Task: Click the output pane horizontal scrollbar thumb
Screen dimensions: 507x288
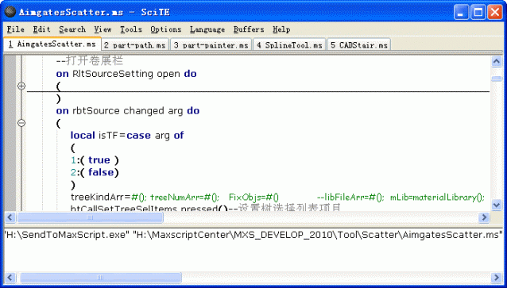Action: point(101,278)
